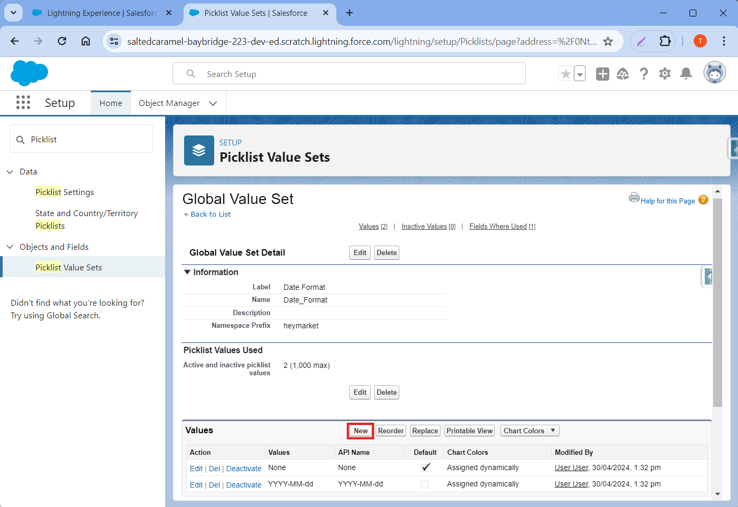The width and height of the screenshot is (738, 507).
Task: Go back in browser history
Action: pyautogui.click(x=14, y=41)
